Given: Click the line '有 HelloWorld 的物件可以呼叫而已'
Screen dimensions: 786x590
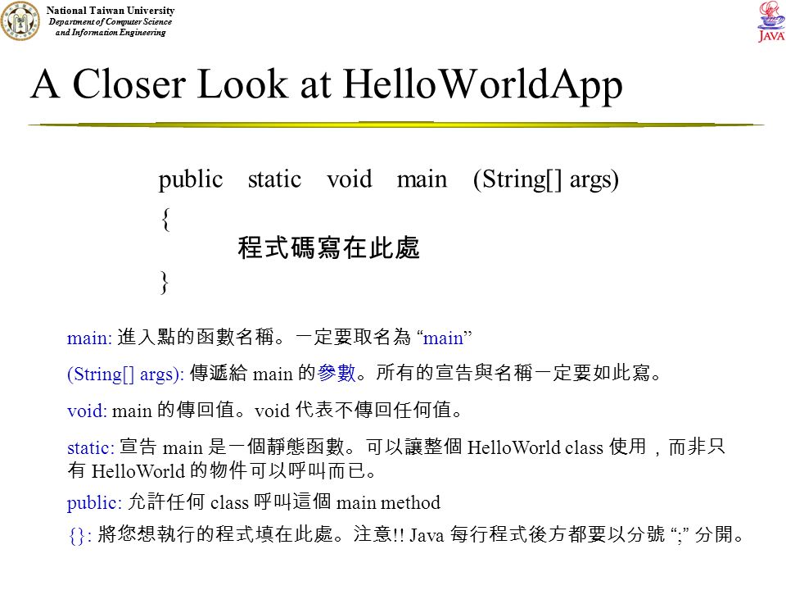Looking at the screenshot, I should [x=216, y=470].
